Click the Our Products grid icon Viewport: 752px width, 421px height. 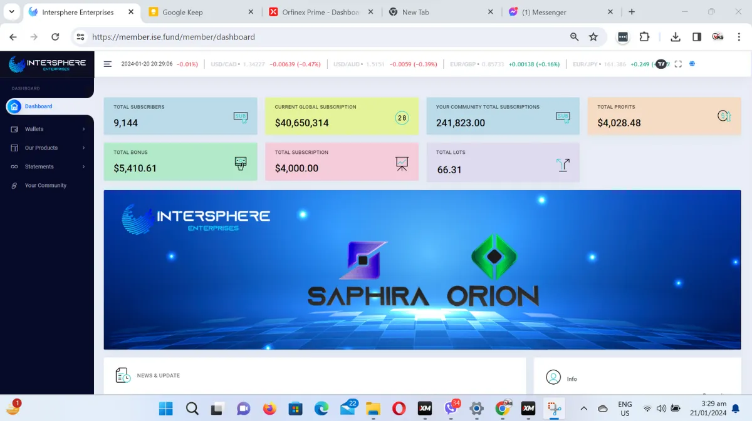tap(14, 148)
